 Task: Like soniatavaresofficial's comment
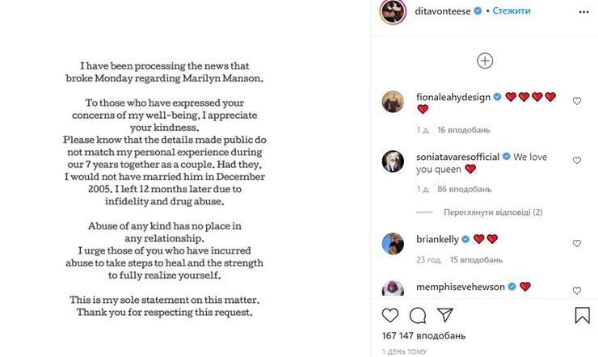click(577, 161)
